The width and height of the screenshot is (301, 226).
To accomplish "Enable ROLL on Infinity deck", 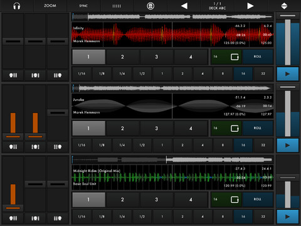I will click(x=258, y=56).
